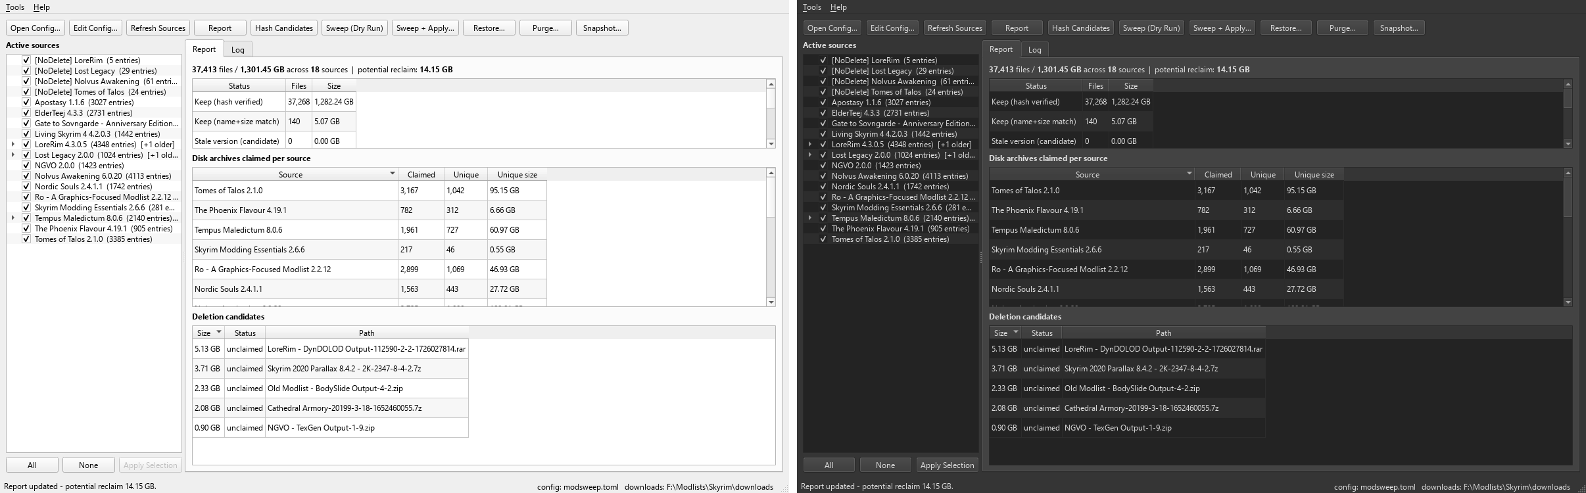
Task: Click Apply Selection in the dark window
Action: [x=948, y=465]
